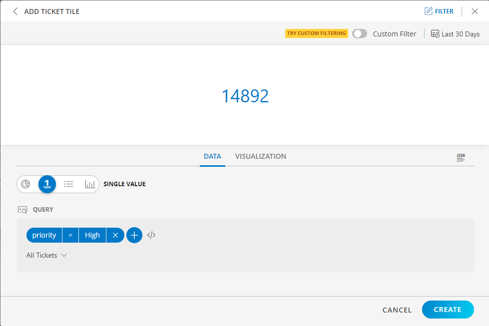
Task: Open the High value selector
Action: 92,235
